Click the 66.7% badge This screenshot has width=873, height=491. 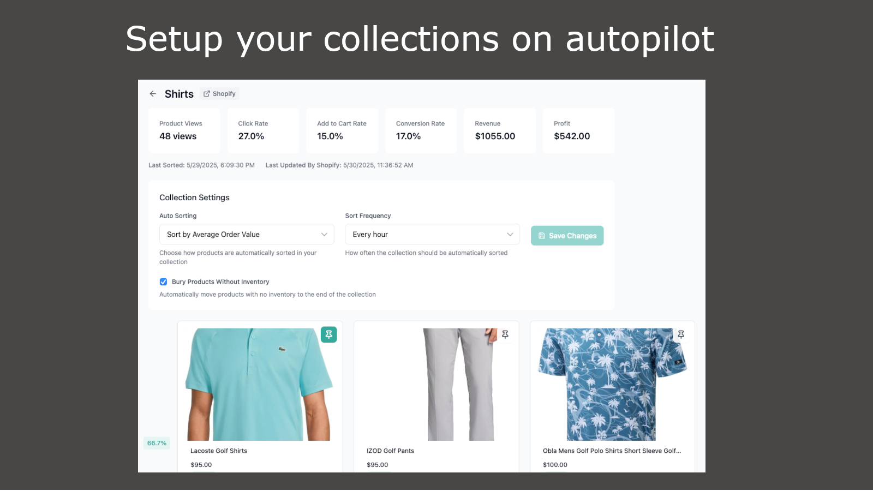(157, 443)
